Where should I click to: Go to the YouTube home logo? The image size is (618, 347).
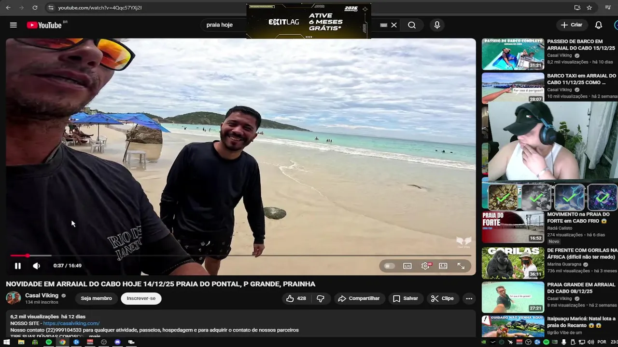click(44, 25)
